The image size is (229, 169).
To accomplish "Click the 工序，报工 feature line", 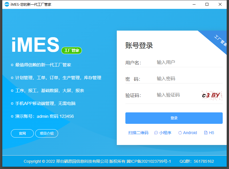I will point(50,90).
